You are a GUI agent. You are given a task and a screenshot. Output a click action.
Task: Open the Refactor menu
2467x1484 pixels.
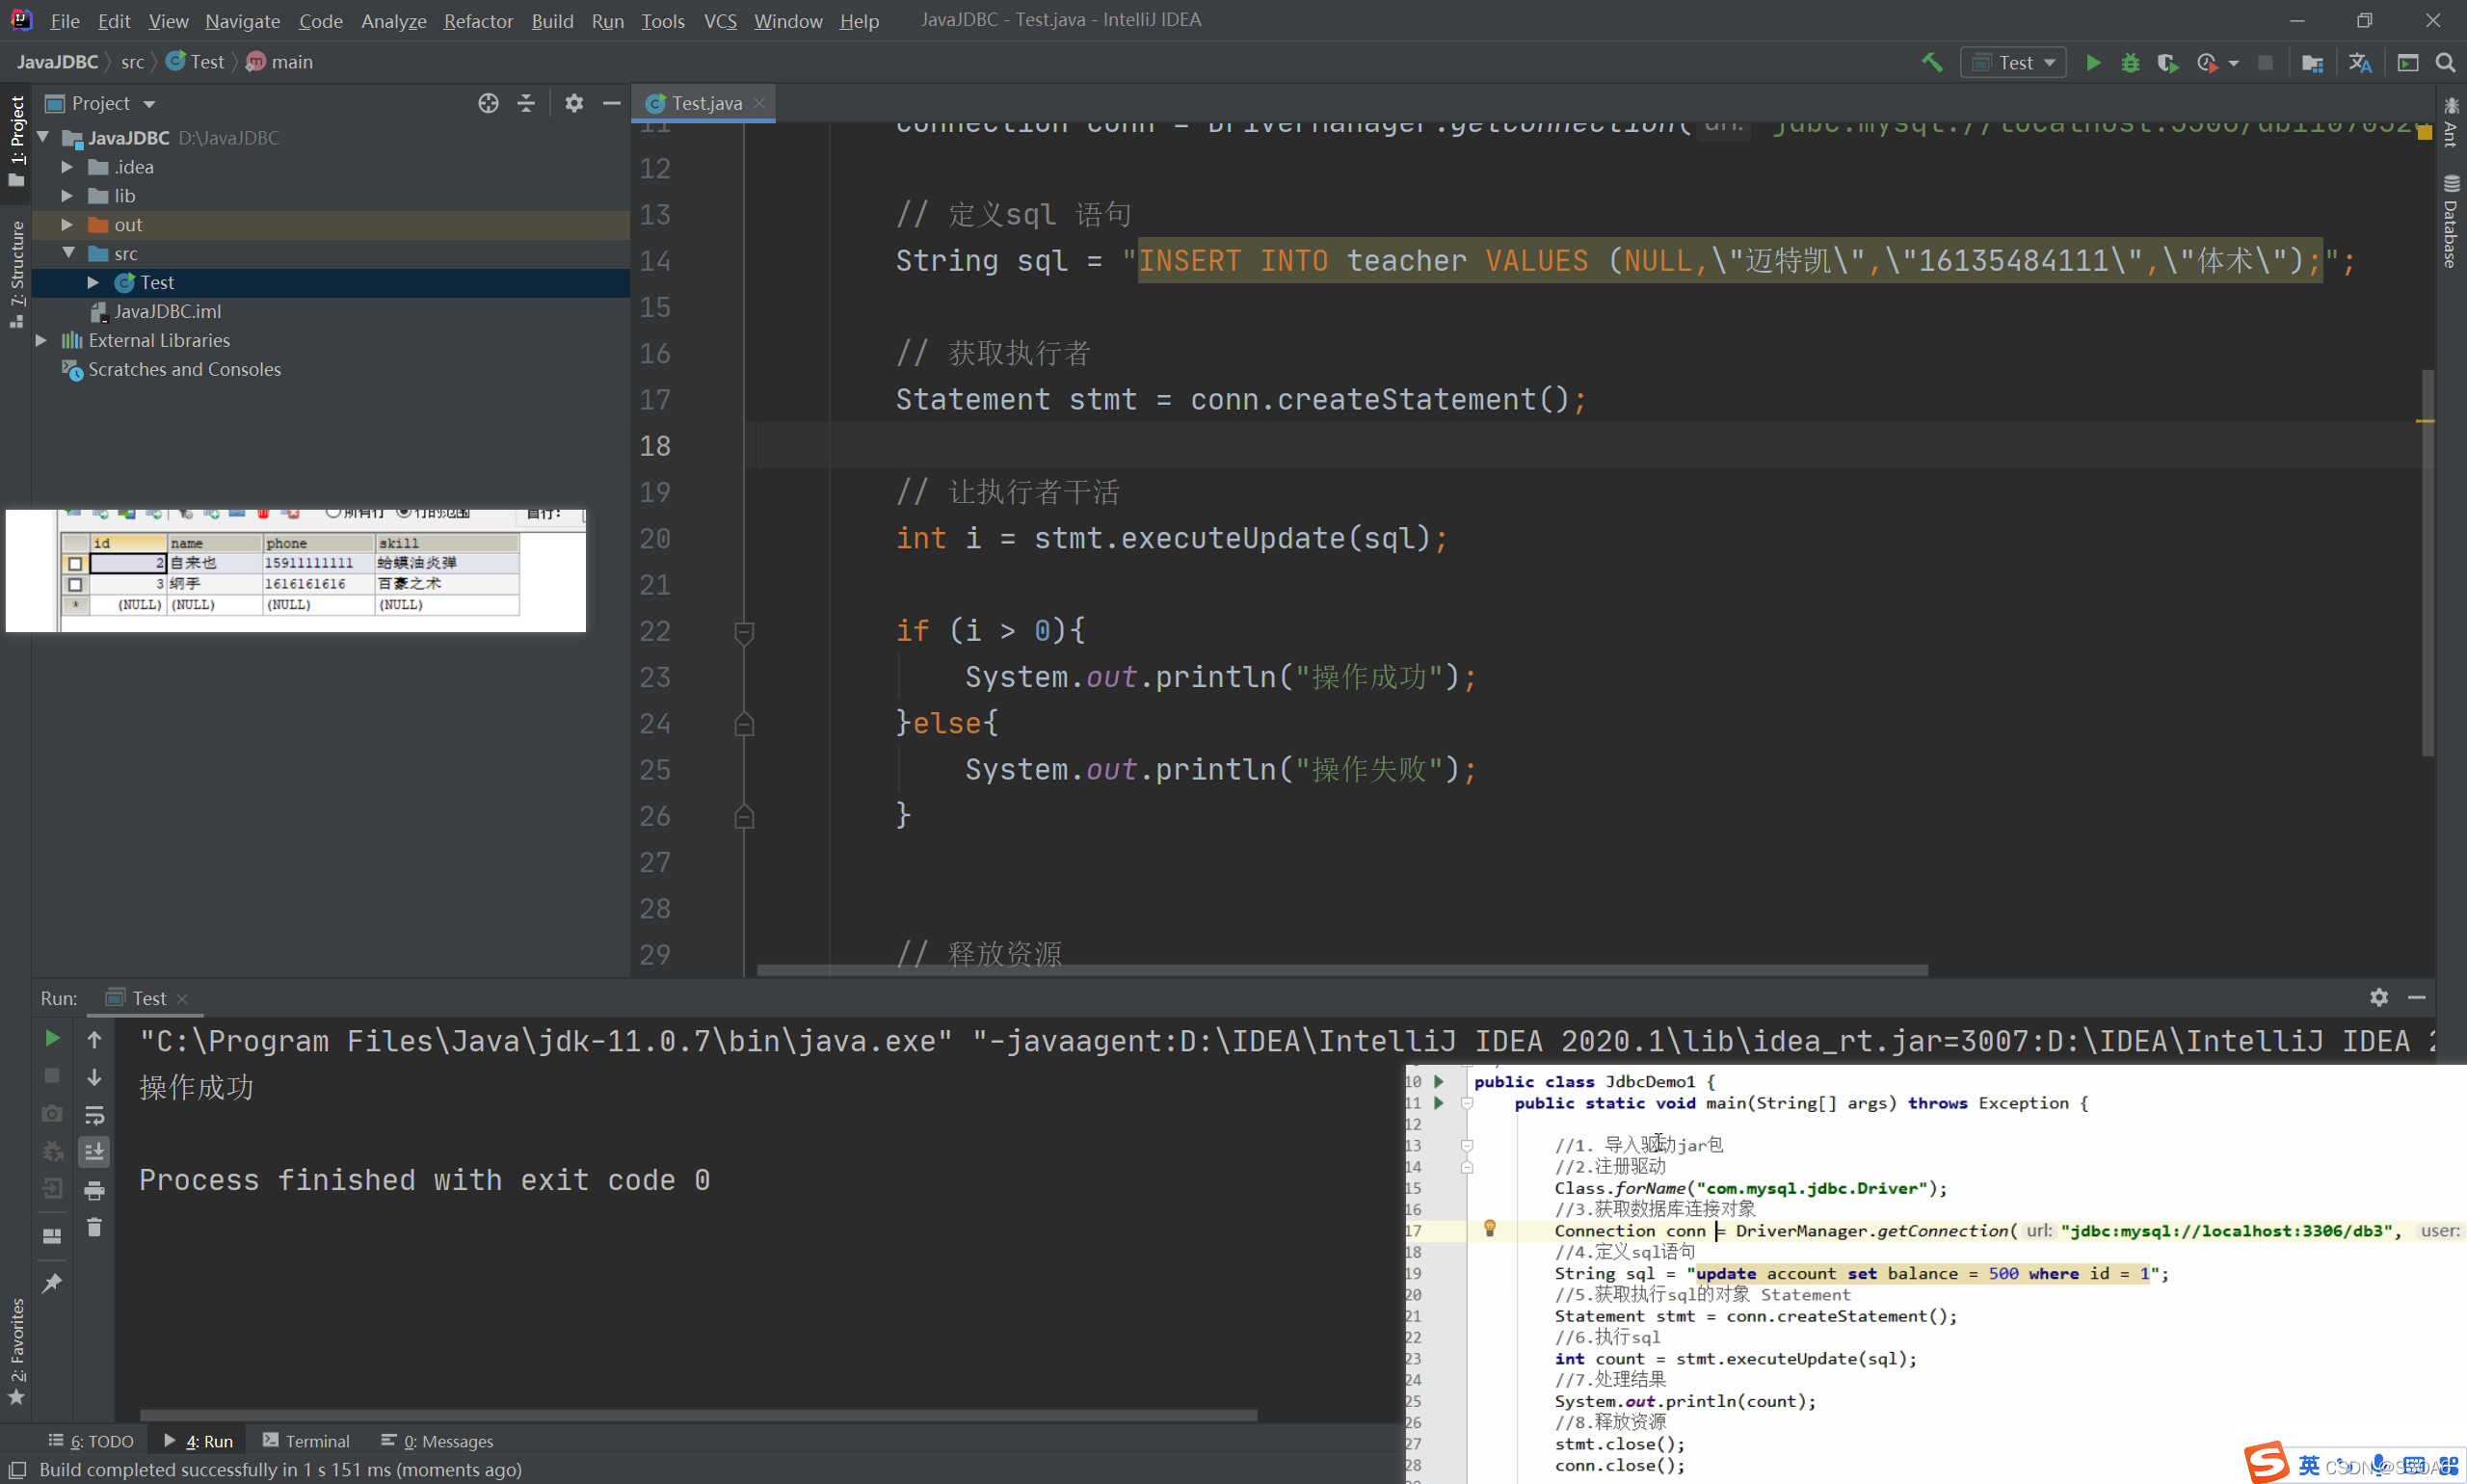tap(478, 20)
